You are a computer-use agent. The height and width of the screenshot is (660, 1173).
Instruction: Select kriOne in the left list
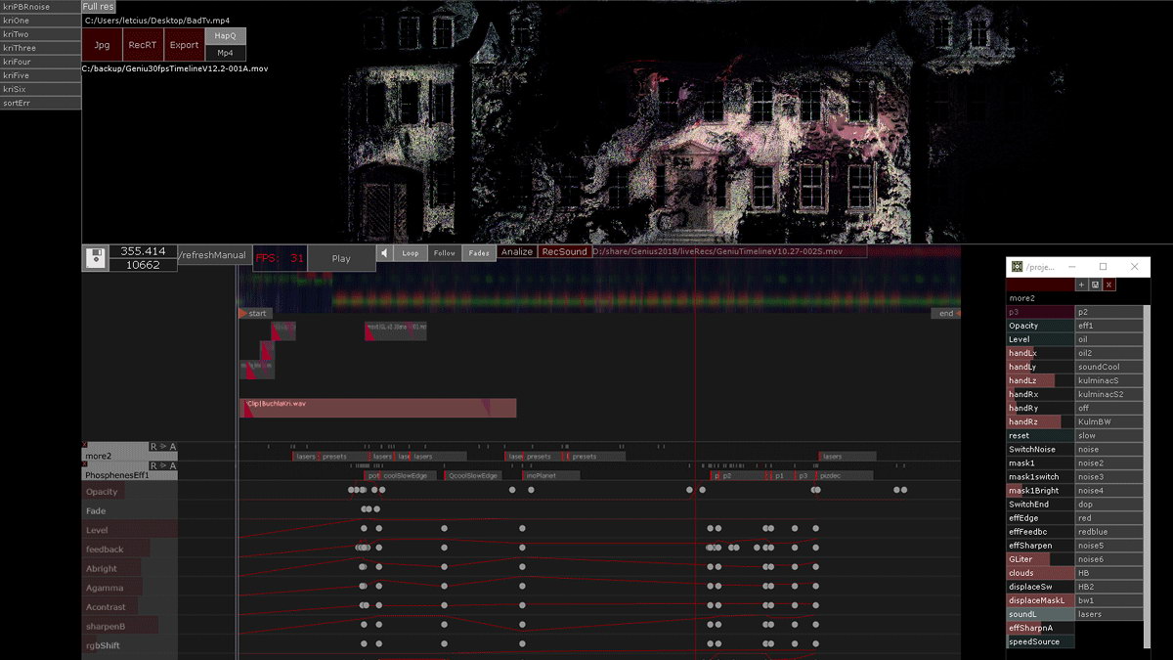click(40, 21)
